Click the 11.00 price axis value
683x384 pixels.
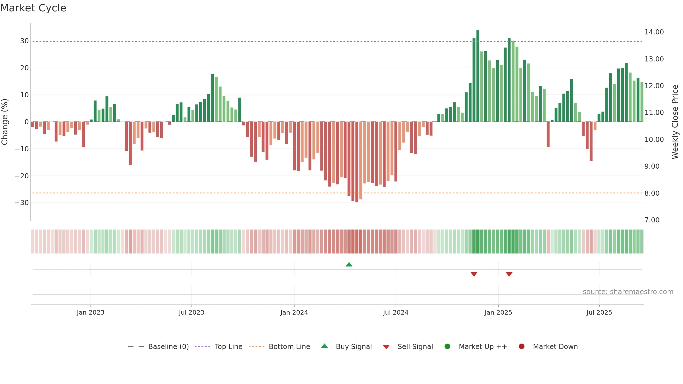coord(654,113)
